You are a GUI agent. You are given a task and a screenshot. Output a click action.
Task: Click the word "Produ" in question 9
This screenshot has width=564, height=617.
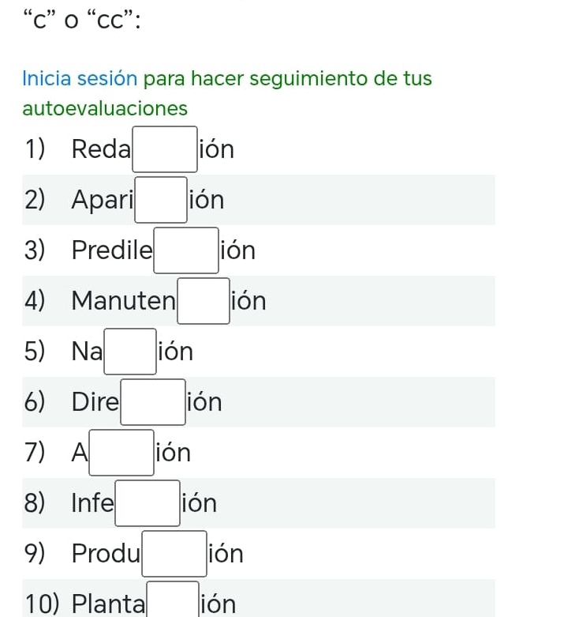(x=106, y=554)
